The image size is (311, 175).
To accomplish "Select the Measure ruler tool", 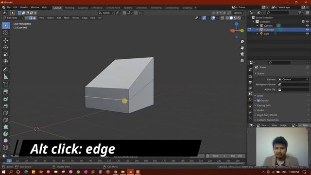I will (x=6, y=76).
